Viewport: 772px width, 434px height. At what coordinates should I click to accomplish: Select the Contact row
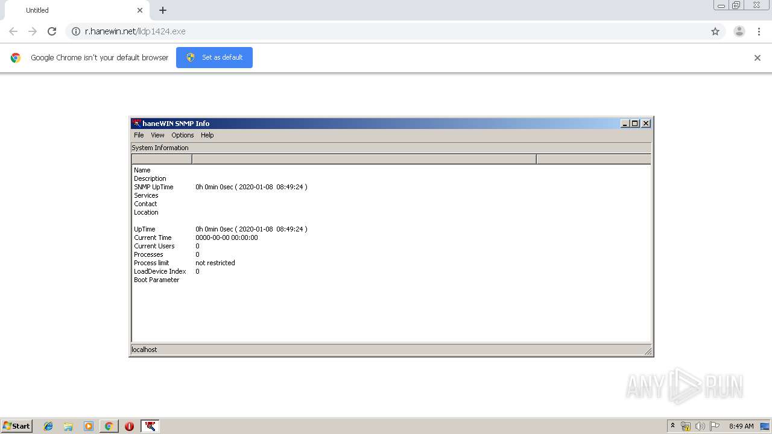(x=145, y=204)
